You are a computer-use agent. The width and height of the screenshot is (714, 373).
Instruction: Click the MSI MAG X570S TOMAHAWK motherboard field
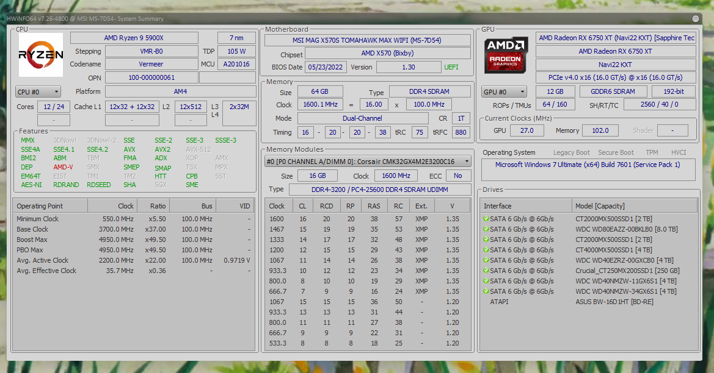[x=367, y=40]
